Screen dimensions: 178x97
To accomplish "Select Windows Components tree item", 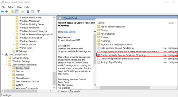I will pos(27,88).
